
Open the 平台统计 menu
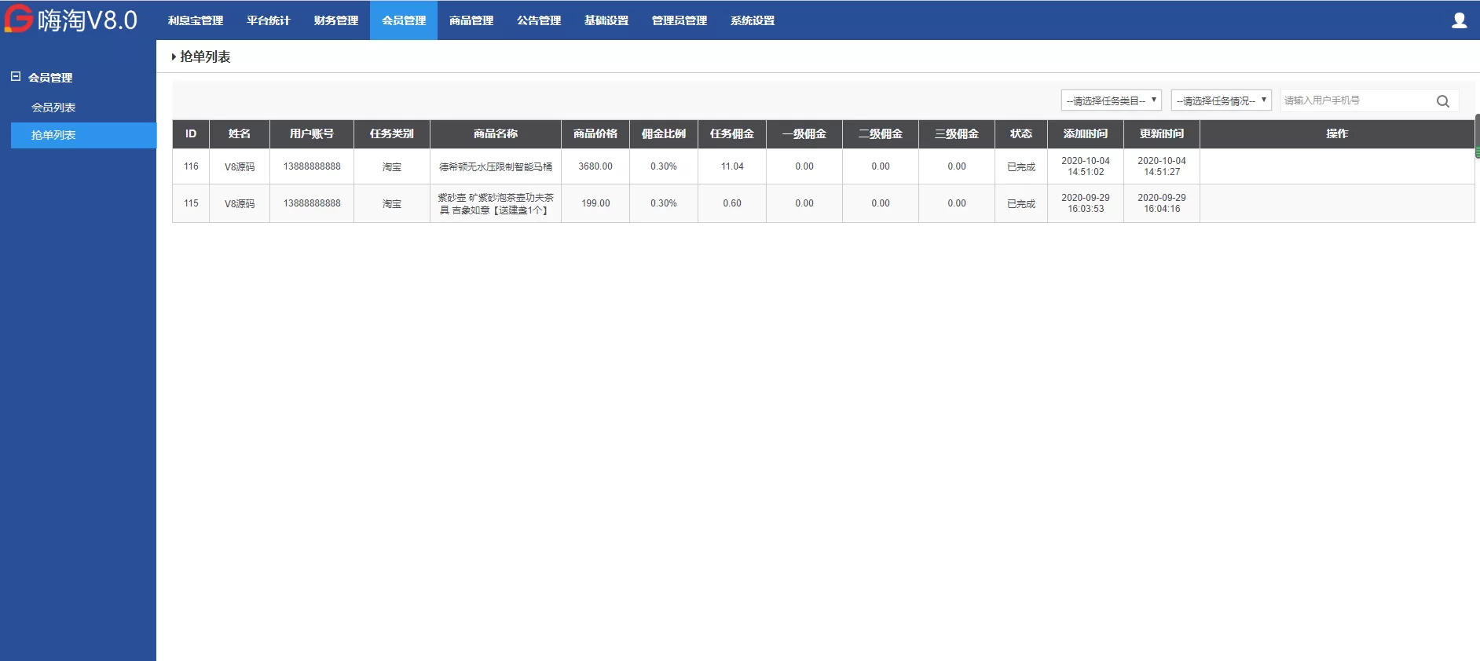tap(268, 20)
